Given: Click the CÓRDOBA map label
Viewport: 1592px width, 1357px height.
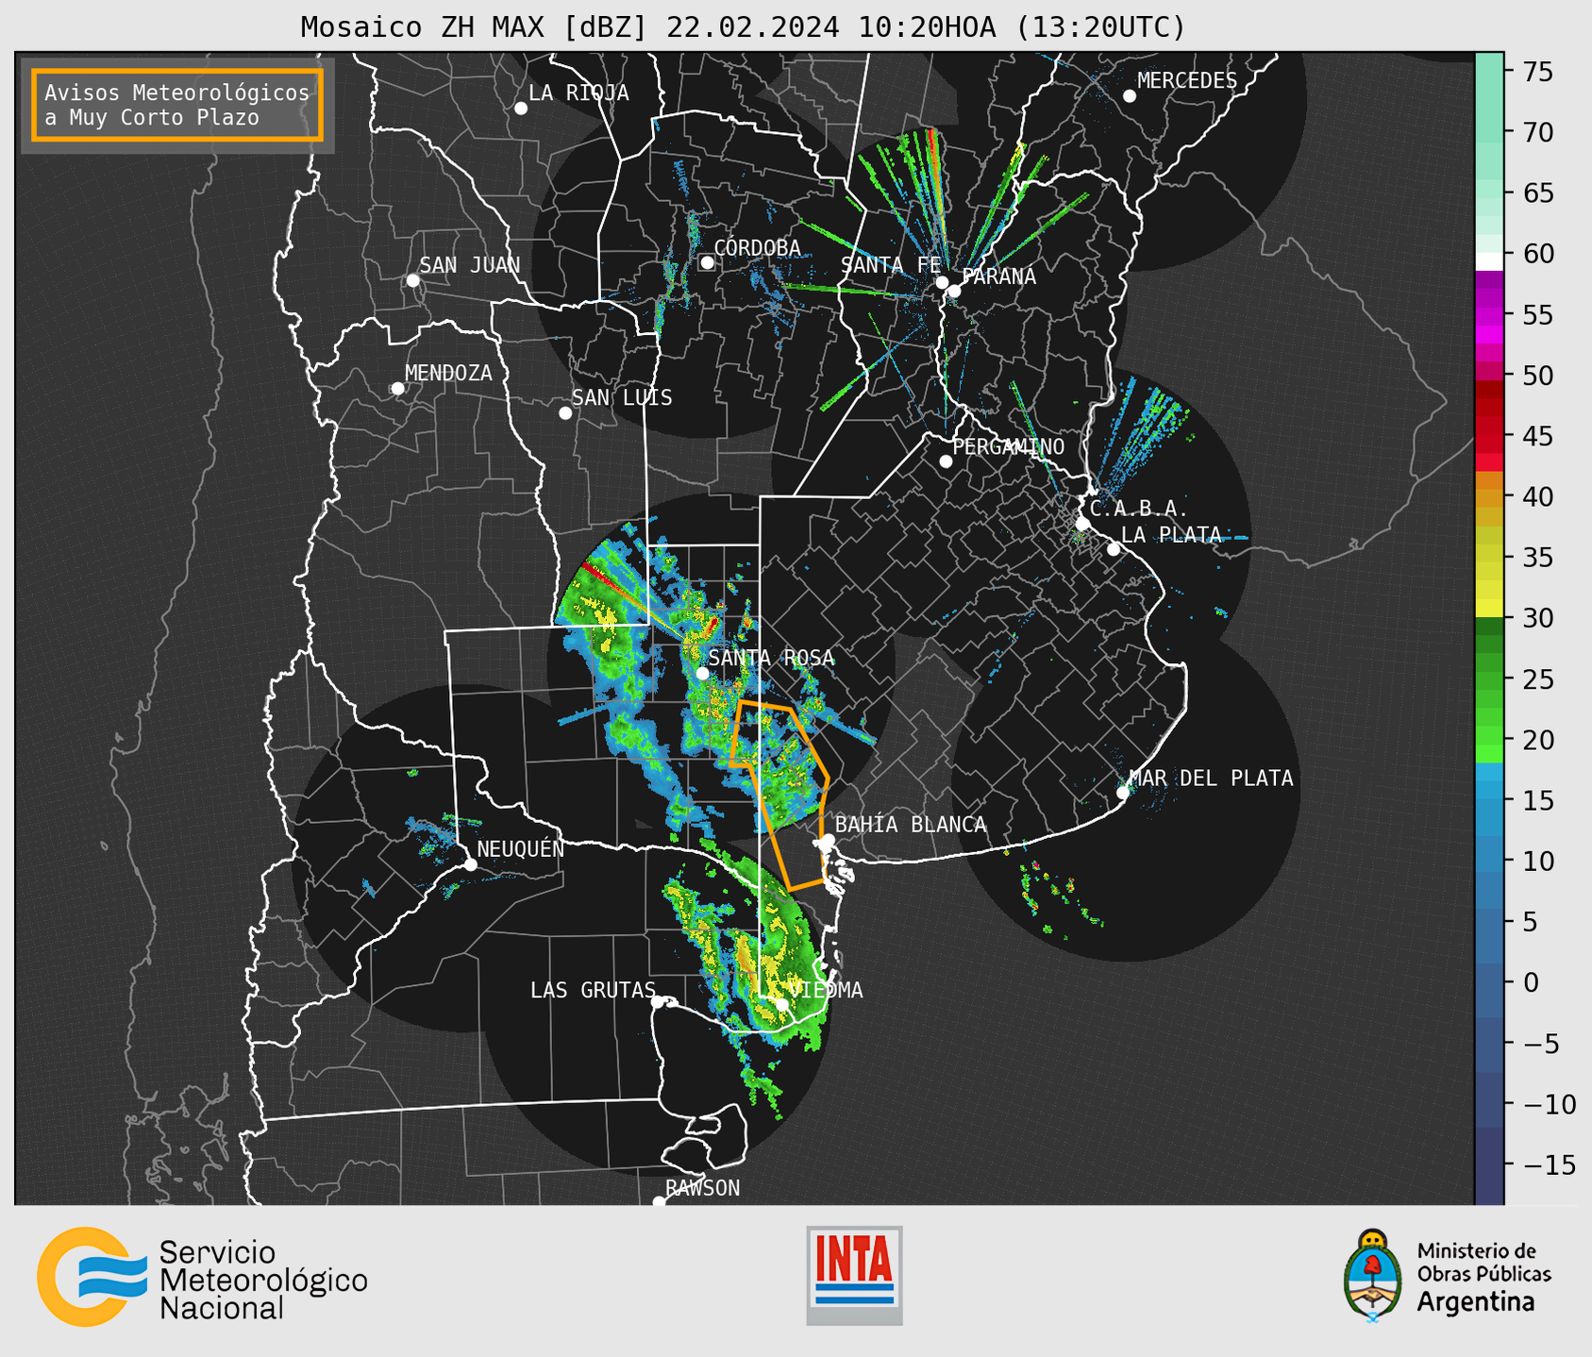Looking at the screenshot, I should [757, 247].
